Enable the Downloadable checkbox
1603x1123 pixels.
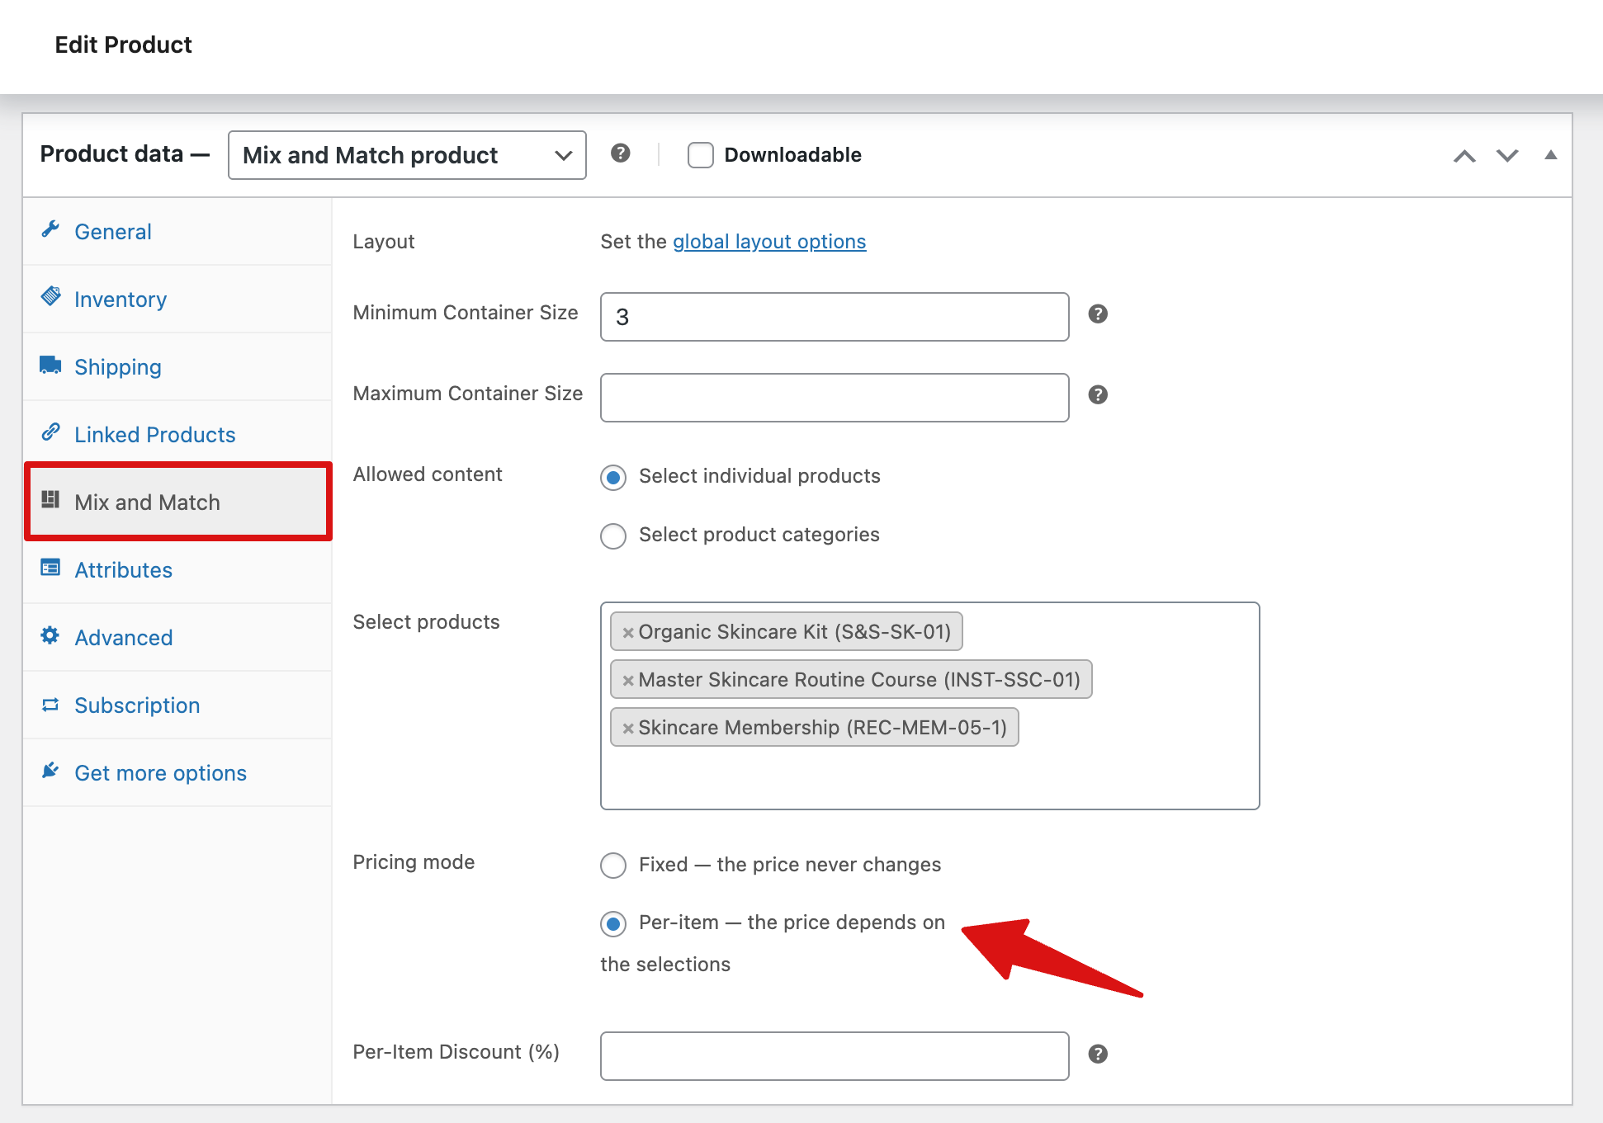(700, 154)
